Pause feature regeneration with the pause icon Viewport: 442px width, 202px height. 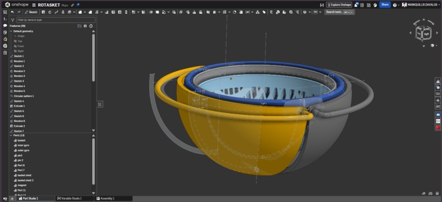[x=85, y=26]
